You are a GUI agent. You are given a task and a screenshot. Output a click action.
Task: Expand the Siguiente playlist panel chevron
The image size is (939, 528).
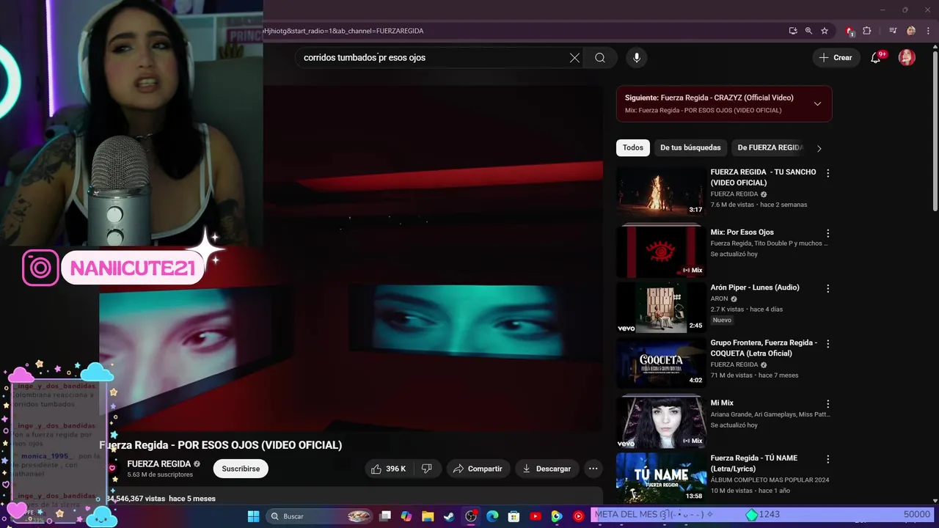coord(817,103)
